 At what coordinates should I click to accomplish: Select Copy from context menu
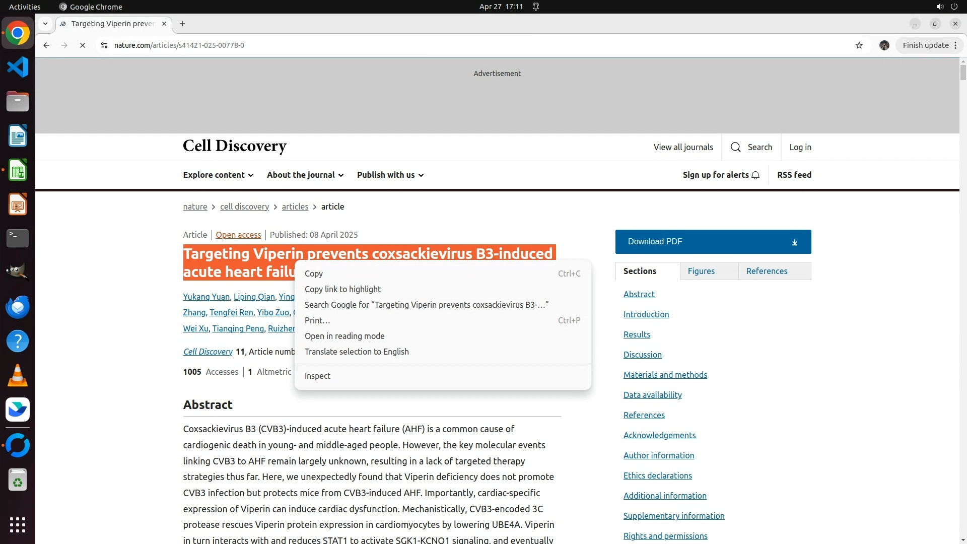(314, 274)
